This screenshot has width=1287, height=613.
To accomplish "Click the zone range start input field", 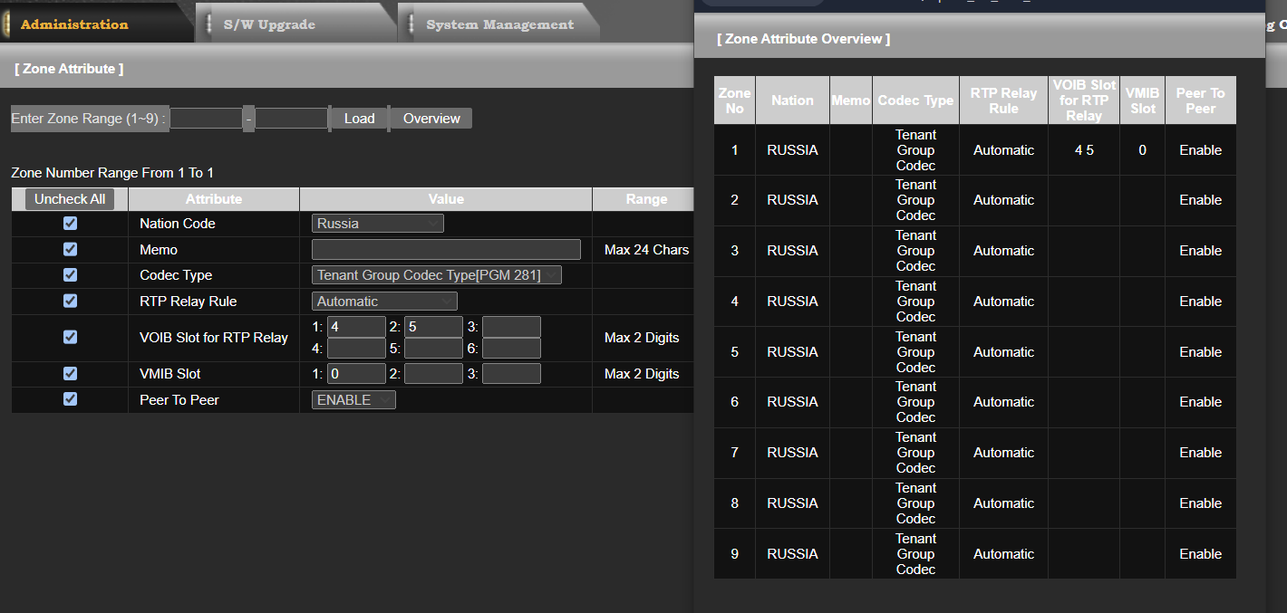I will (x=206, y=119).
